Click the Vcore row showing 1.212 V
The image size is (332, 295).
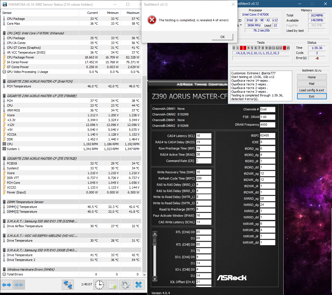71,115
